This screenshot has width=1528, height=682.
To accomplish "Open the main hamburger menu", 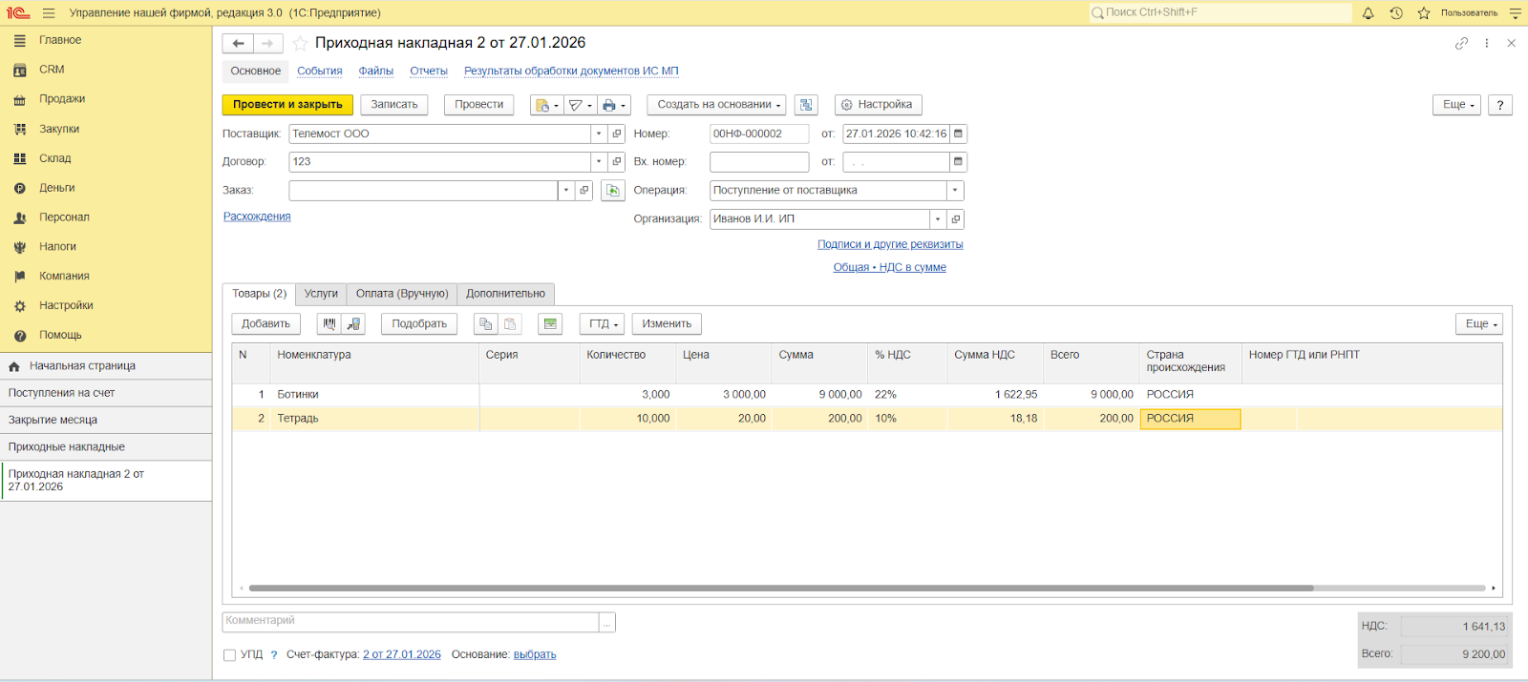I will 49,13.
